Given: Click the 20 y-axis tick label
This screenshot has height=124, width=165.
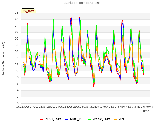Looking at the screenshot, I should click(x=17, y=39).
